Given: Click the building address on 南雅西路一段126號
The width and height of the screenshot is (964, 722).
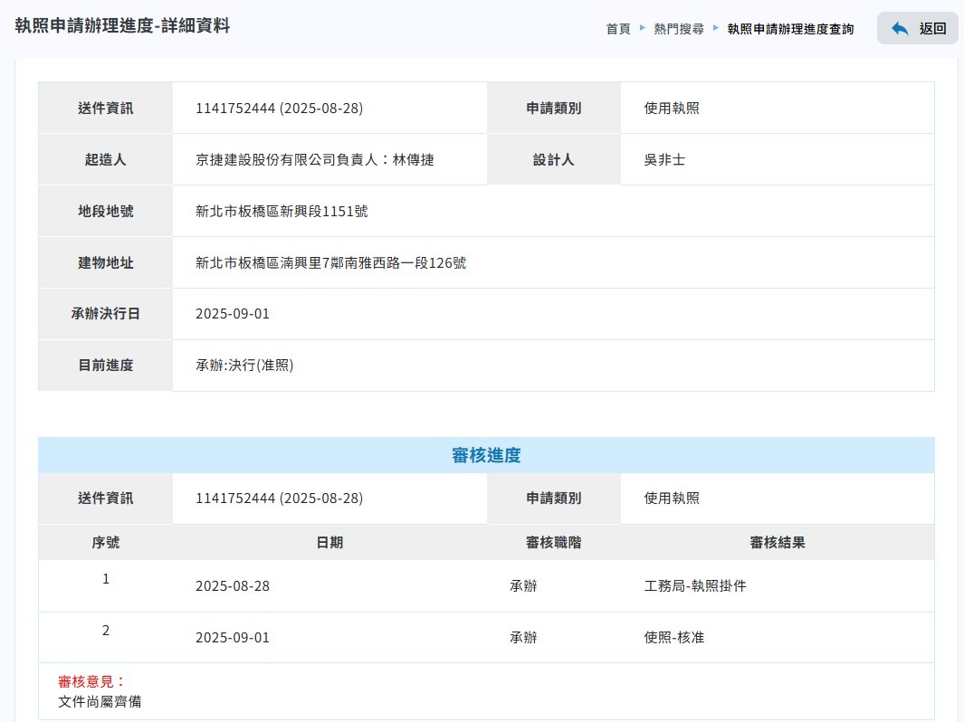Looking at the screenshot, I should tap(330, 263).
